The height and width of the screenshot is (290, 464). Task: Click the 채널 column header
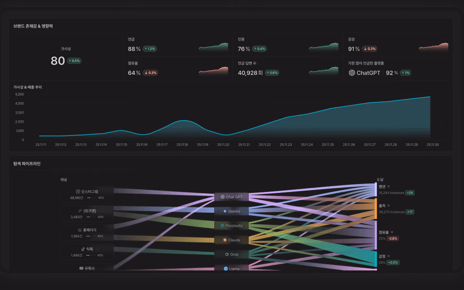point(64,179)
